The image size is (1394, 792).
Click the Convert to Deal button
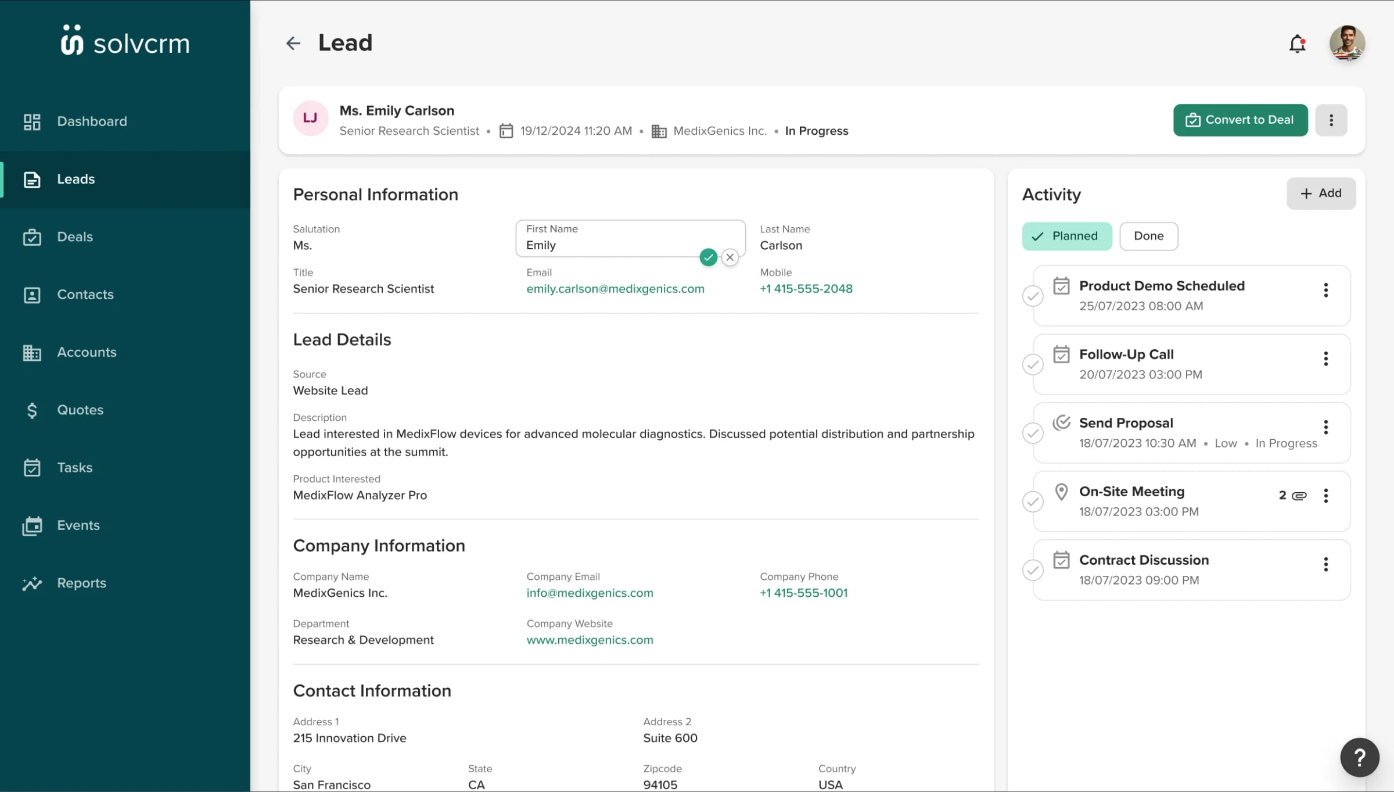[x=1241, y=120]
